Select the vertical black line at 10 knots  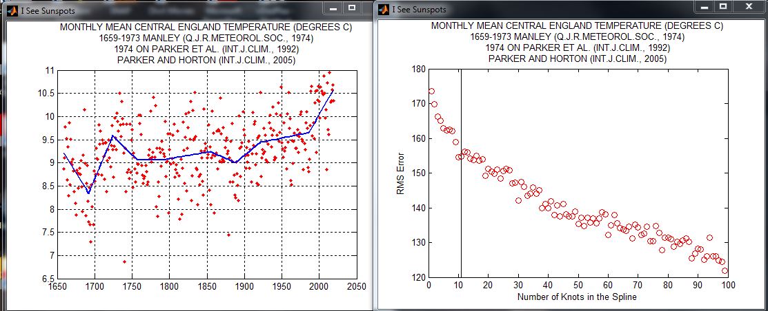pyautogui.click(x=461, y=173)
